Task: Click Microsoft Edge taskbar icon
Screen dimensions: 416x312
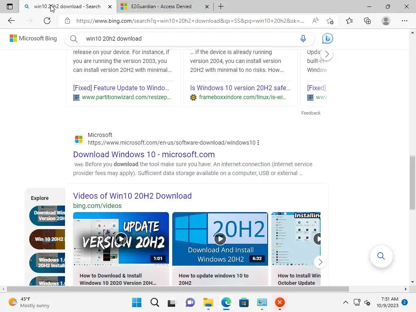Action: (x=226, y=302)
